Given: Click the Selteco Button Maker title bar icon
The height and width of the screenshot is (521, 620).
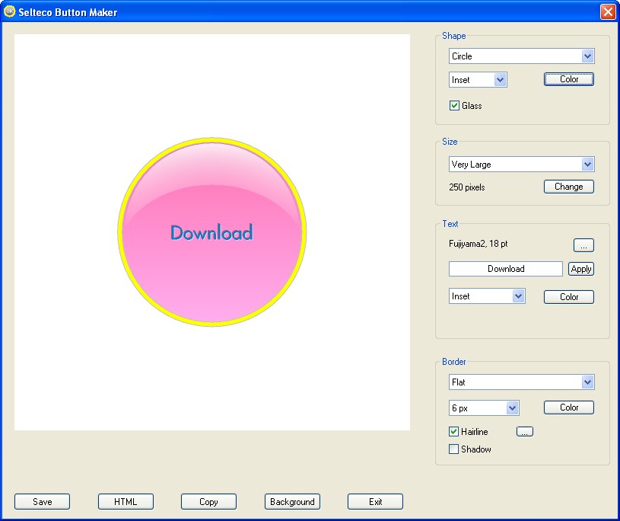Looking at the screenshot, I should click(10, 11).
